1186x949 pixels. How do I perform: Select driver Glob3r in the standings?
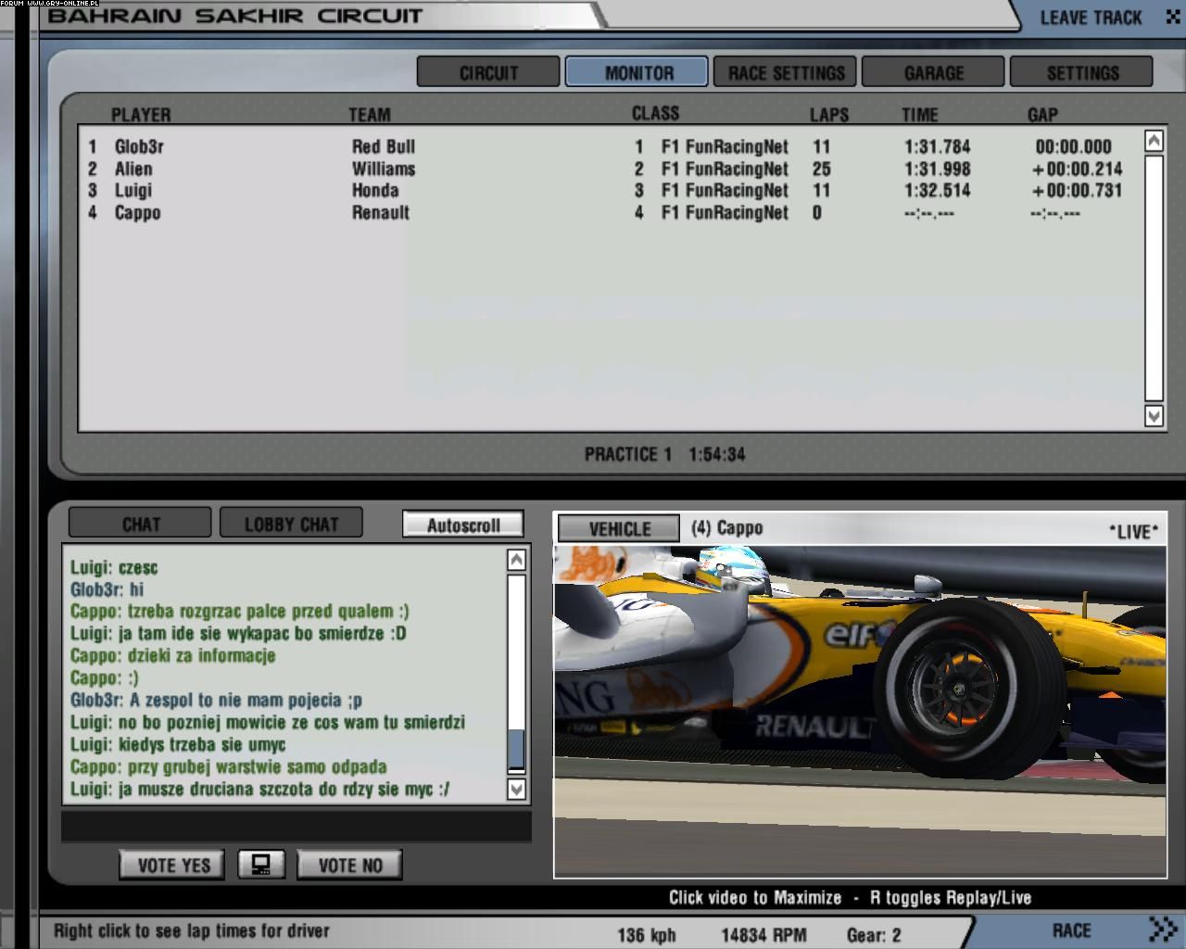click(x=139, y=146)
